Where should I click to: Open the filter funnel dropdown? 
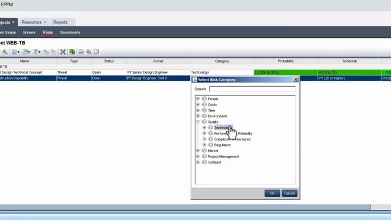(37, 51)
